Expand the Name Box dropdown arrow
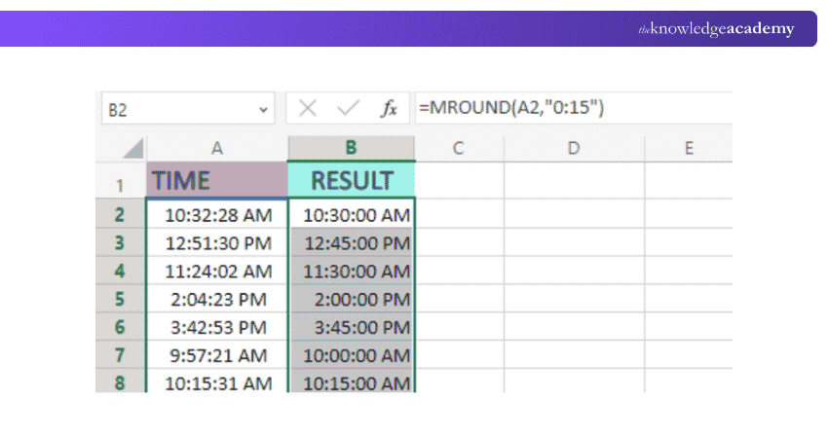828x438 pixels. point(263,110)
